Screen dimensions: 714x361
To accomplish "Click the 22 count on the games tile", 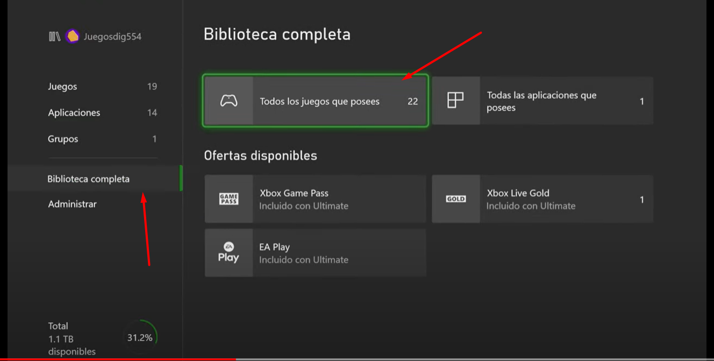I will coord(412,102).
